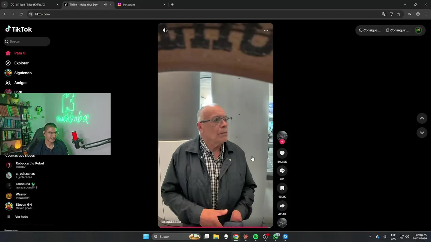Image resolution: width=431 pixels, height=242 pixels.
Task: Click the TikTok logo
Action: 19,29
